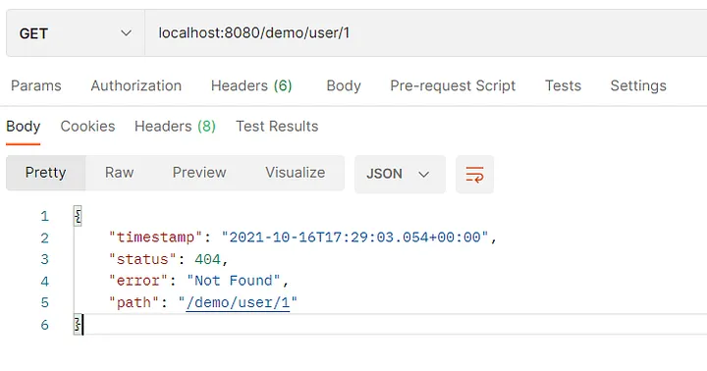Open the Authorization tab

[x=136, y=85]
